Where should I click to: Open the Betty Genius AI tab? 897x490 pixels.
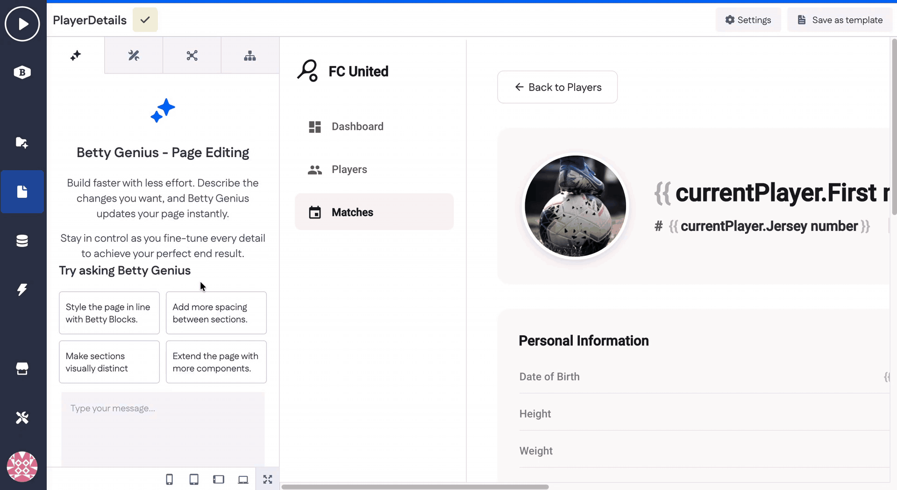[75, 55]
